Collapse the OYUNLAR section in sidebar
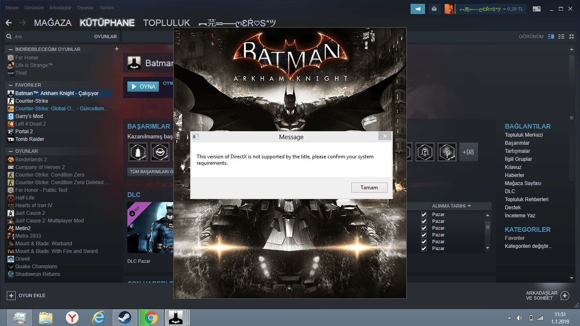This screenshot has height=326, width=580. [x=11, y=151]
